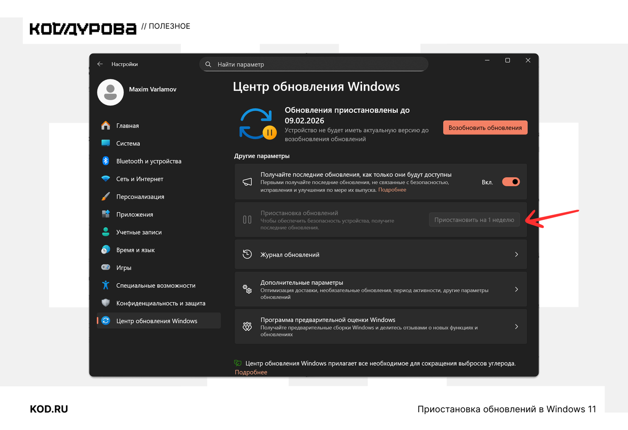Select Специальные возможности in sidebar
This screenshot has width=628, height=430.
(159, 286)
